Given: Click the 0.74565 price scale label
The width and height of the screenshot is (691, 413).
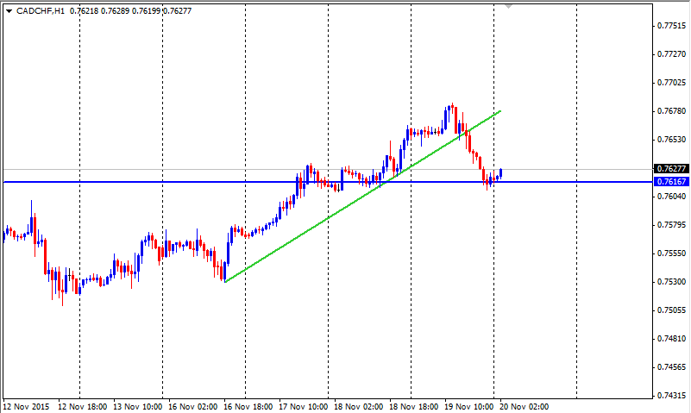Looking at the screenshot, I should tap(672, 367).
